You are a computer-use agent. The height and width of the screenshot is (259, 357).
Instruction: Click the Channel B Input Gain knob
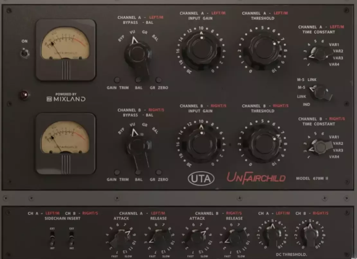[201, 144]
